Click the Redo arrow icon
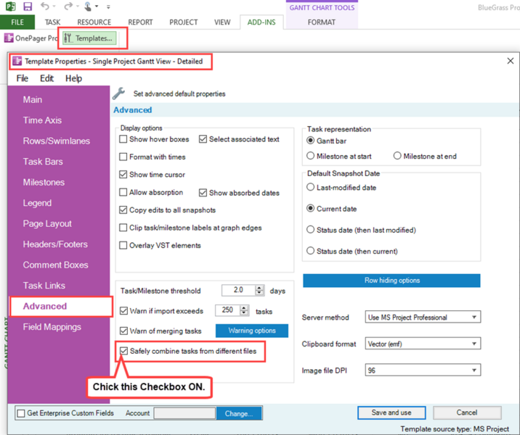 [68, 7]
